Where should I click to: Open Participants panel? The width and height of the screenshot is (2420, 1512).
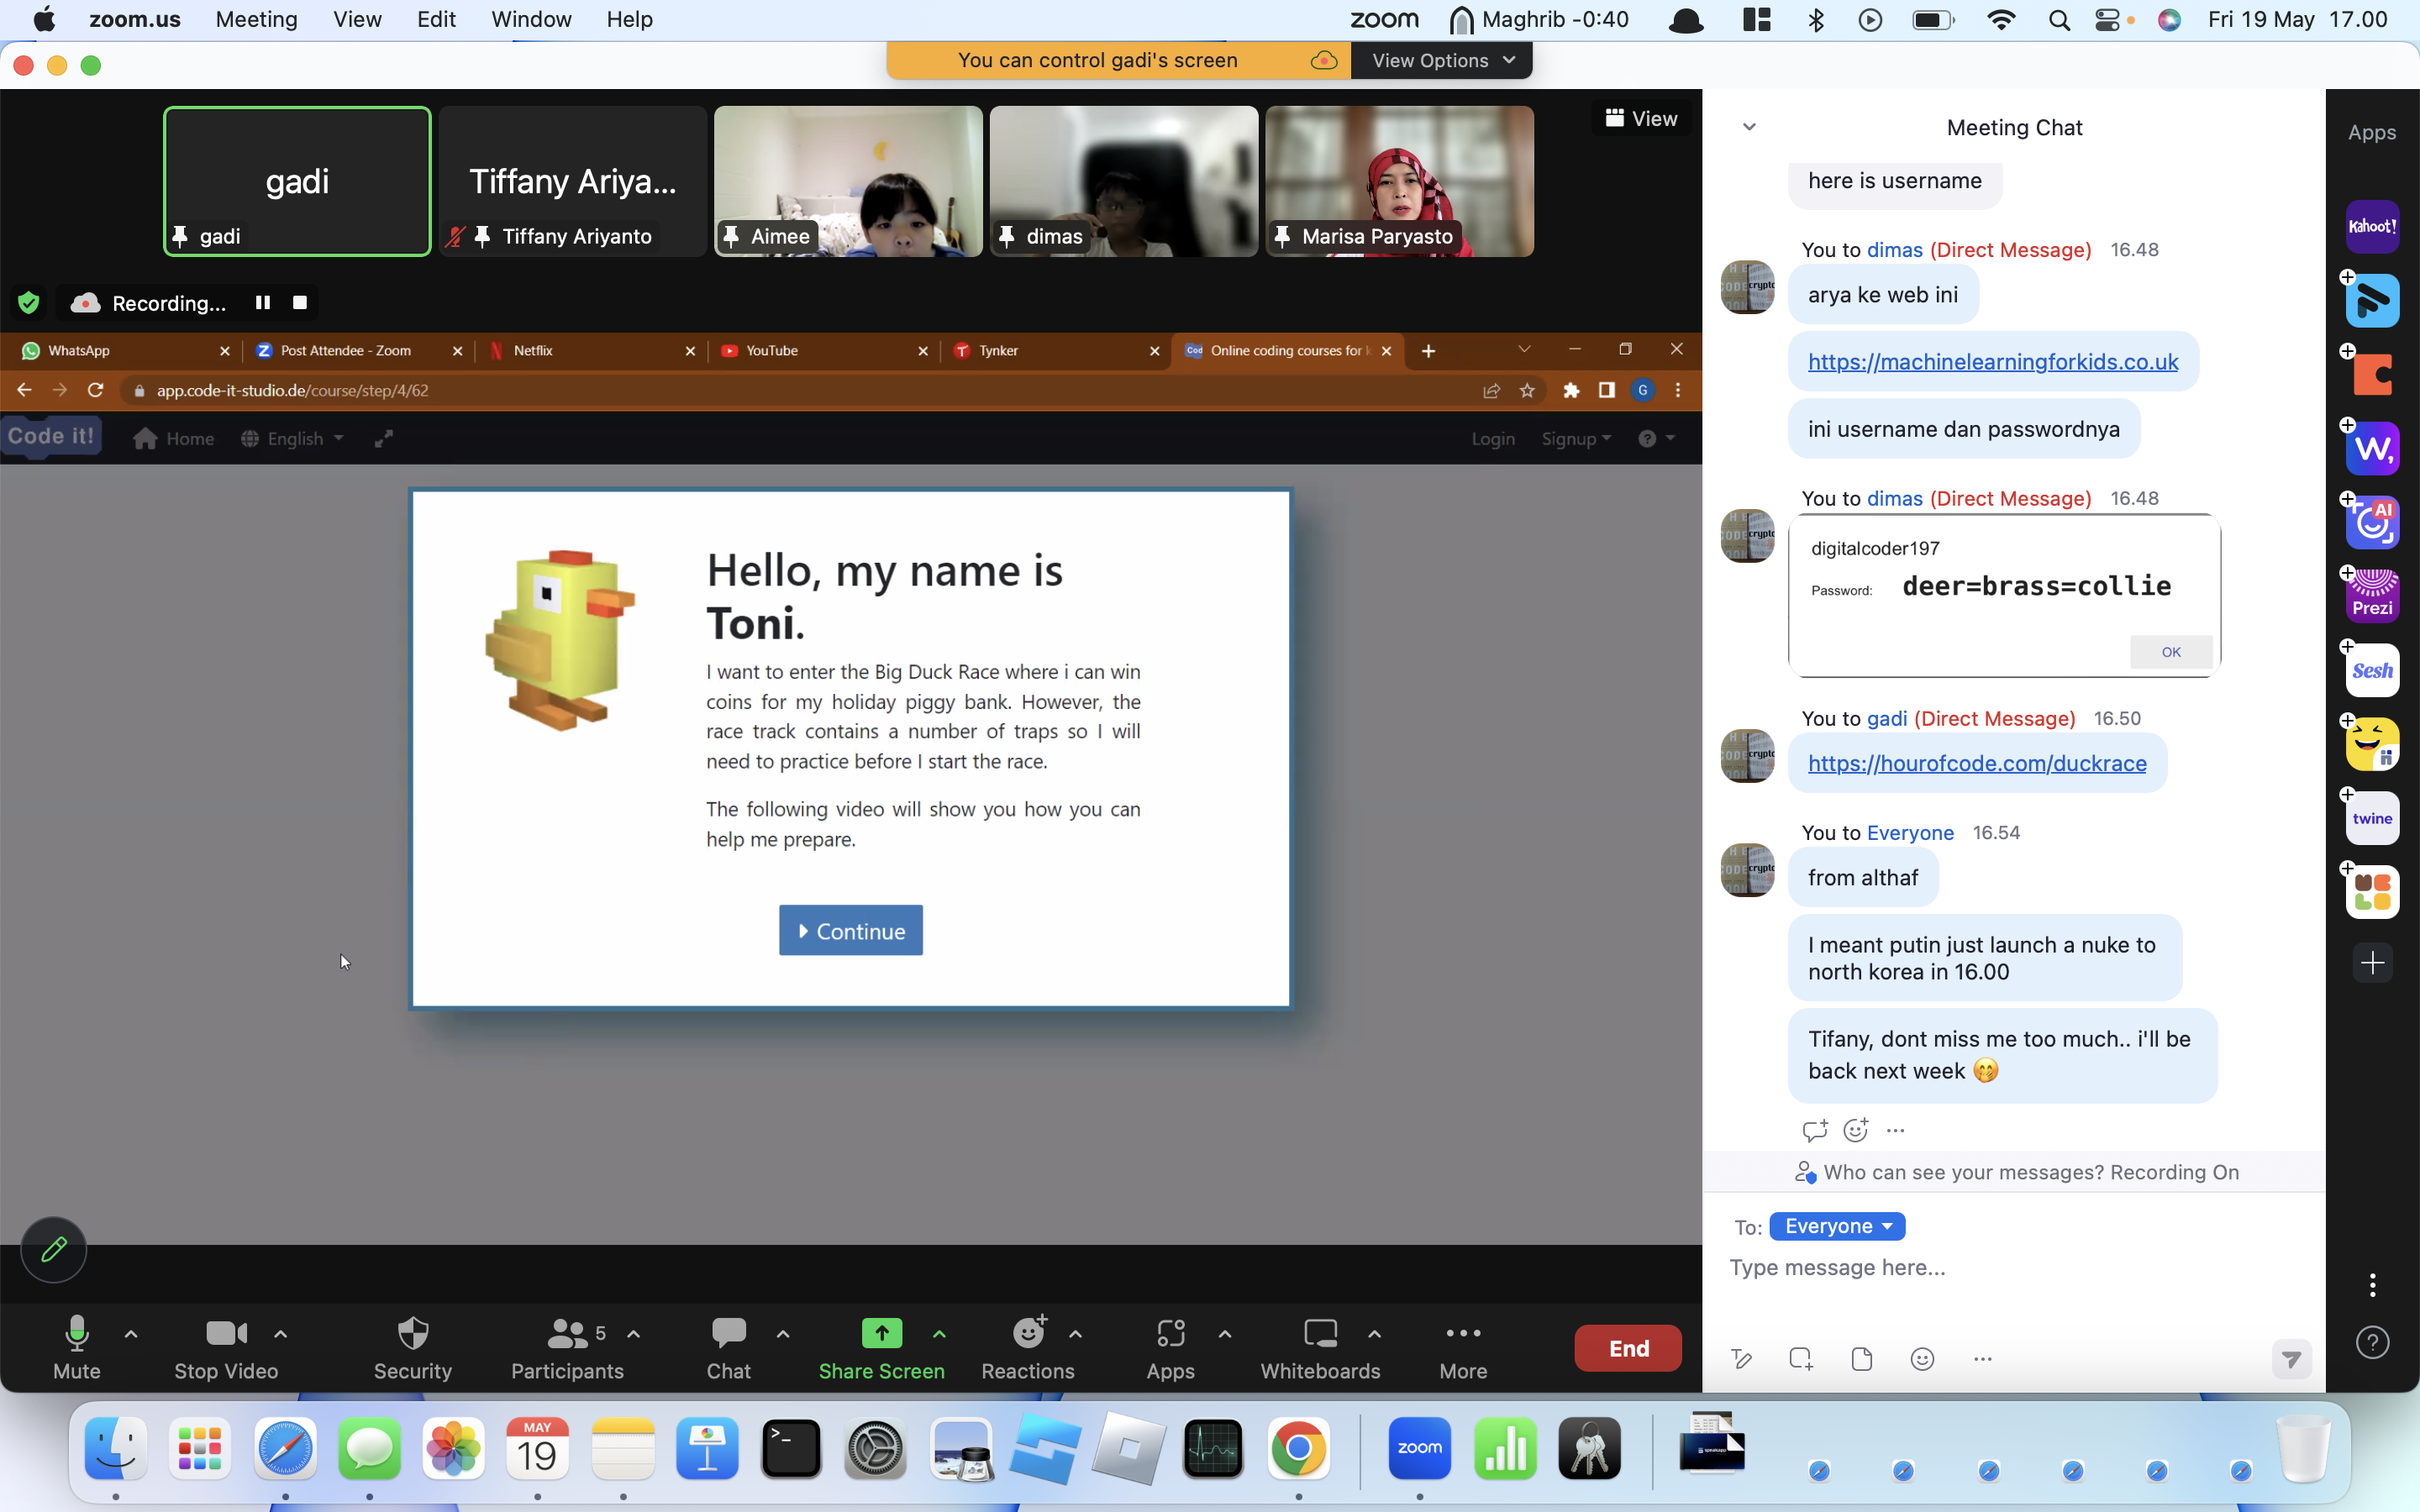[567, 1348]
